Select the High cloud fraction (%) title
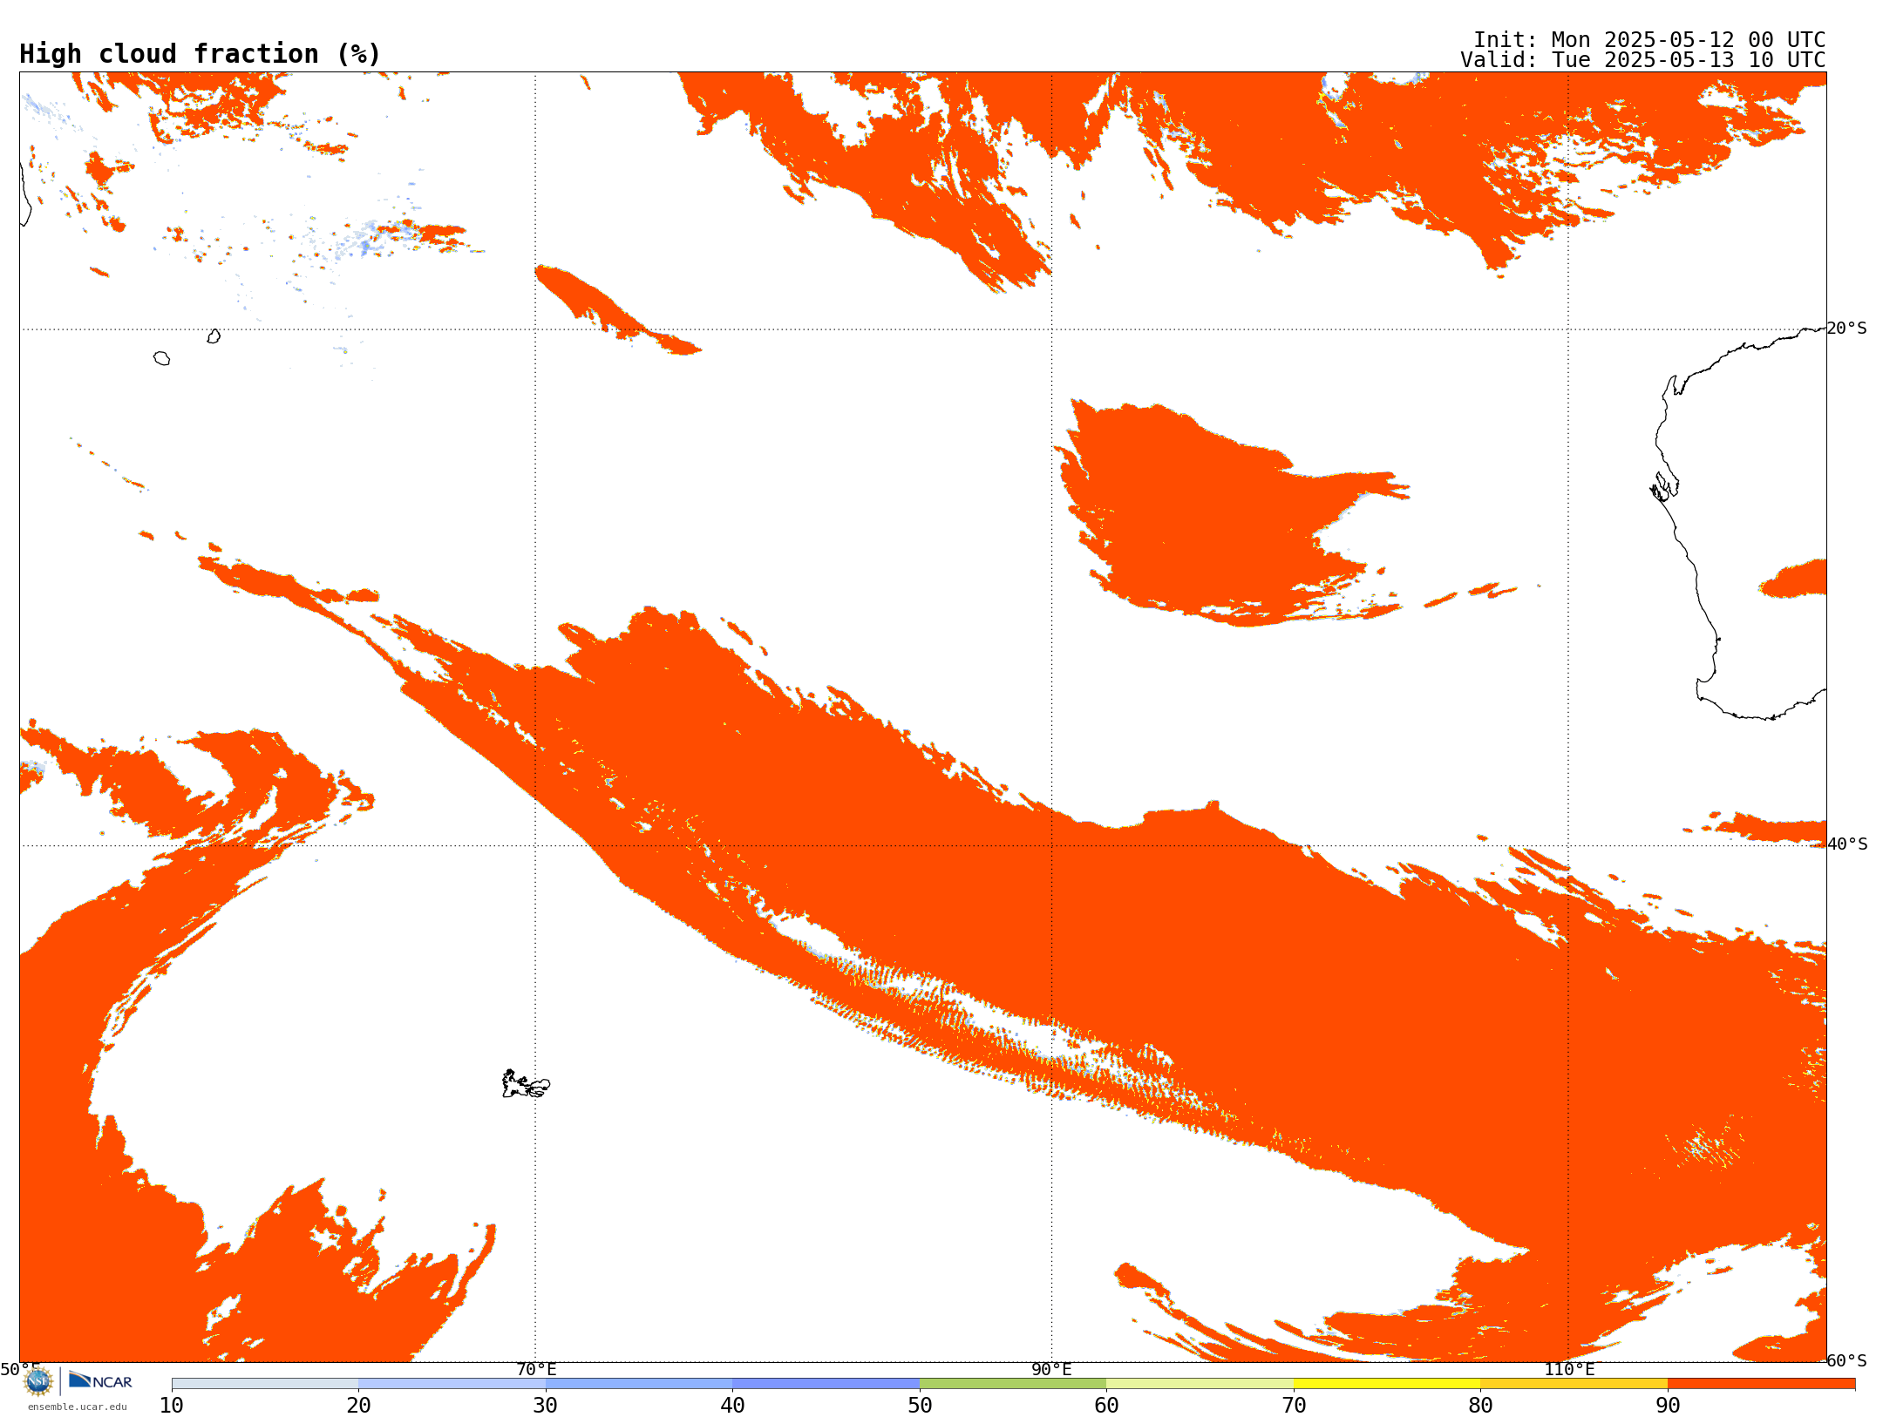 pyautogui.click(x=201, y=54)
